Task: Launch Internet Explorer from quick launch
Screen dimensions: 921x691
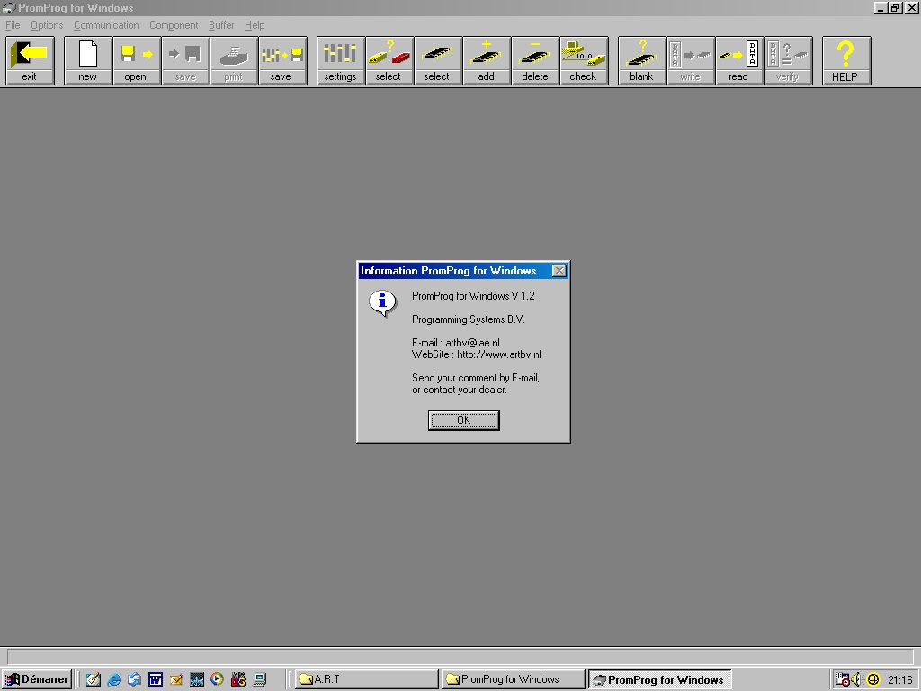Action: (x=114, y=679)
